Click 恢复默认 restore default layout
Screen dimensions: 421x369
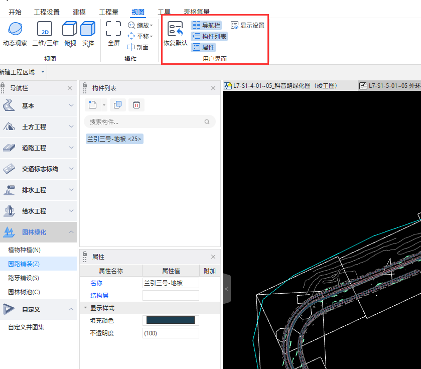176,34
